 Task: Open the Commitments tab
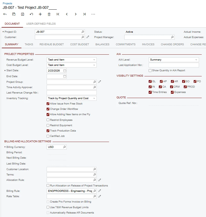(x=126, y=44)
